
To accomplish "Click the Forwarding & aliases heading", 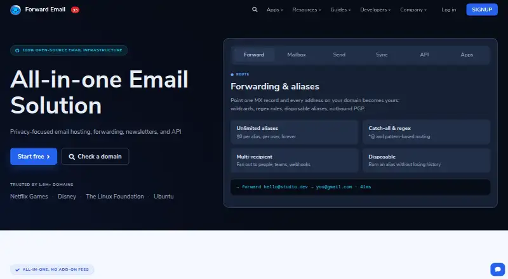I will pos(275,86).
